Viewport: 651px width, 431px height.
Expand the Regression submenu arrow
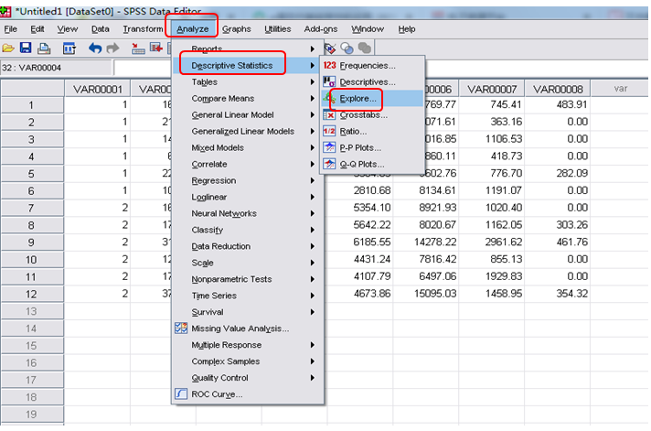[x=314, y=180]
